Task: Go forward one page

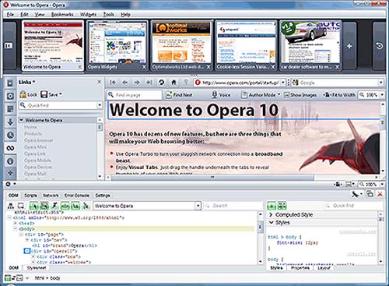Action: click(137, 83)
